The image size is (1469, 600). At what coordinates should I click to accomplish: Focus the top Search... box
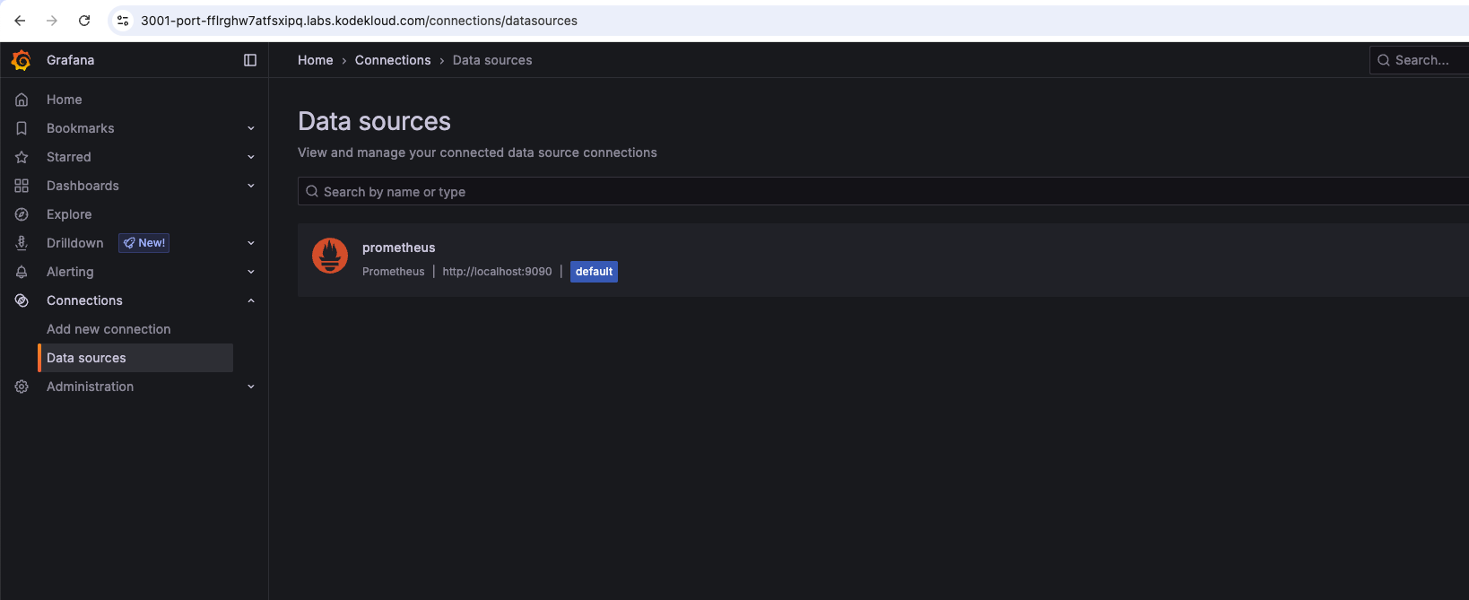pyautogui.click(x=1420, y=60)
